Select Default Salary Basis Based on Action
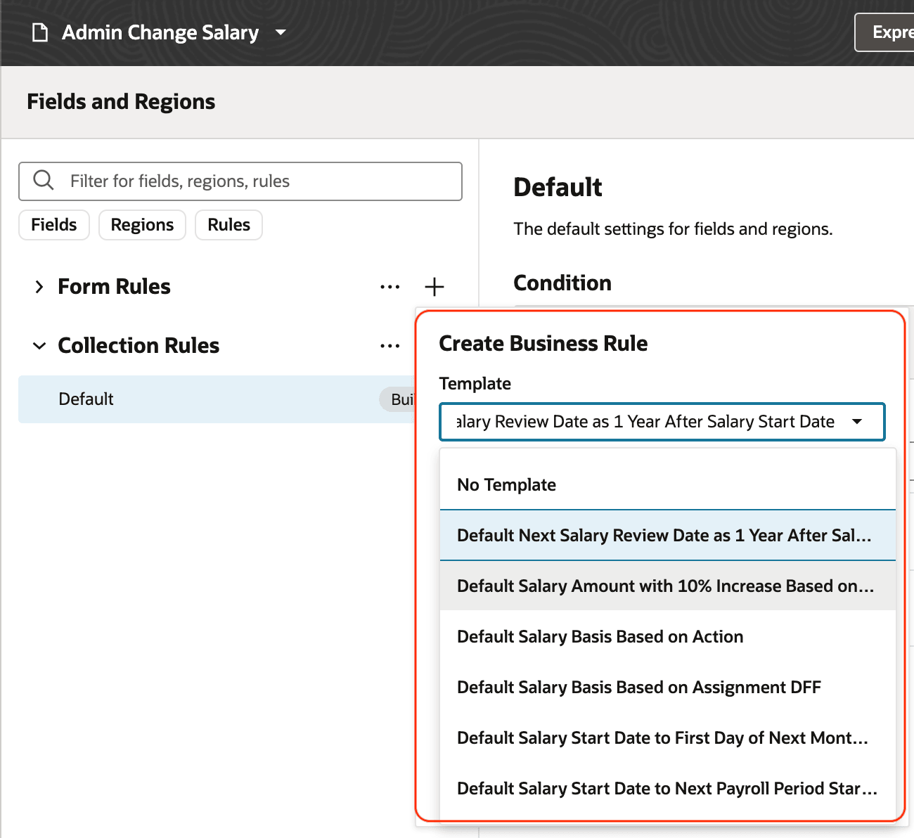Screen dimensions: 914x838 click(600, 636)
